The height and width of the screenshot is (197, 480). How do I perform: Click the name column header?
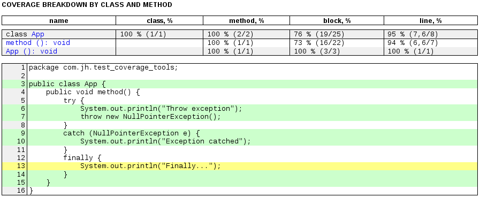(x=59, y=21)
